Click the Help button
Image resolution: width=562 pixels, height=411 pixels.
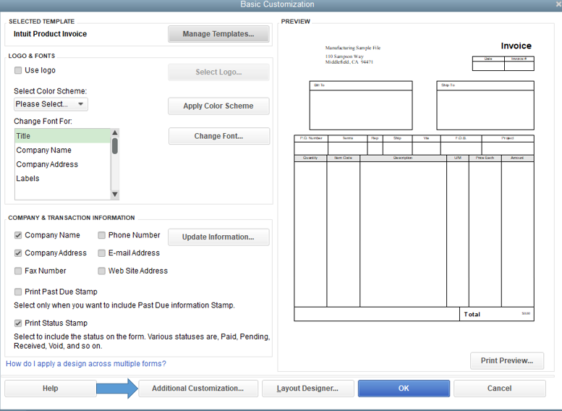51,389
